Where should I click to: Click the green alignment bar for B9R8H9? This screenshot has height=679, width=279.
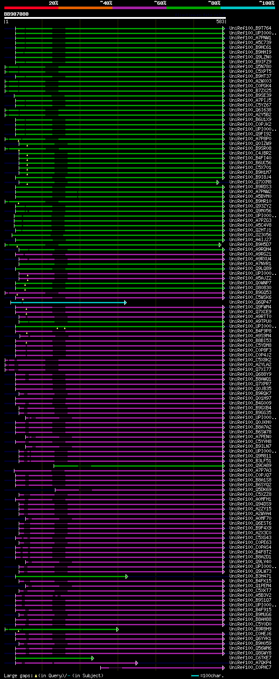click(x=62, y=629)
